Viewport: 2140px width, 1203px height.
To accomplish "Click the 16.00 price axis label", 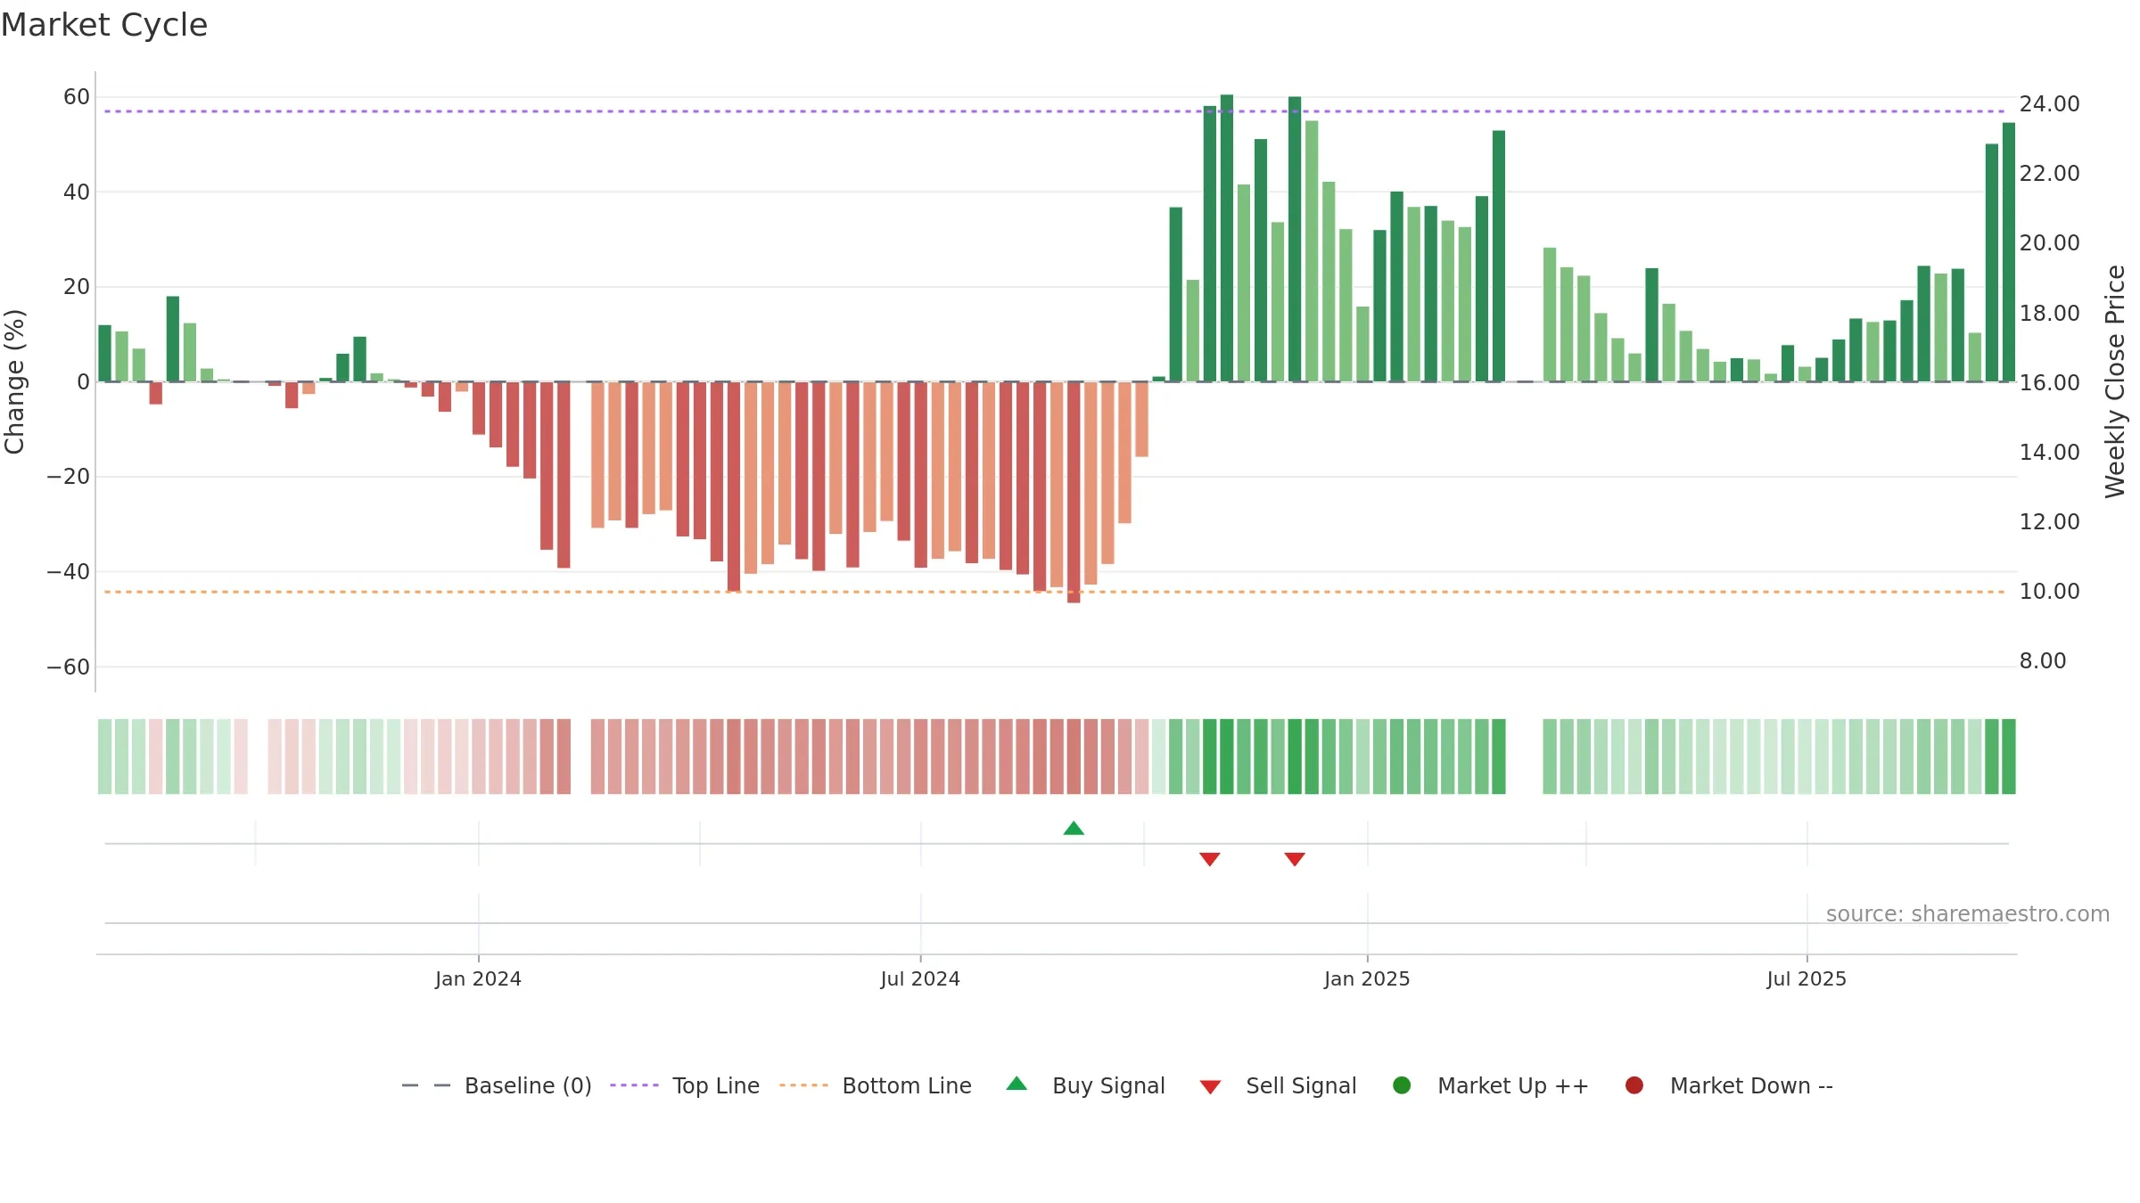I will pyautogui.click(x=2049, y=382).
